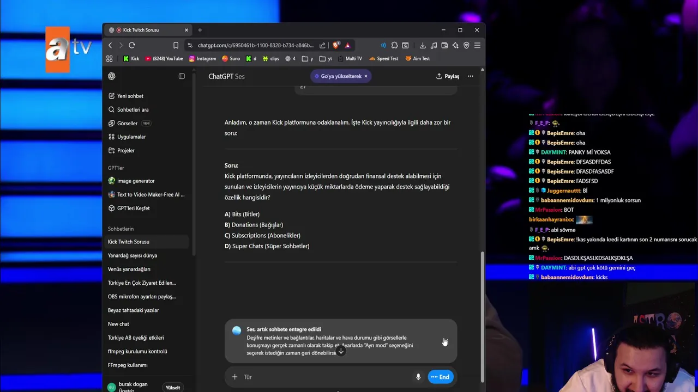This screenshot has height=392, width=698.
Task: Open three-dot conversation options menu
Action: [x=470, y=76]
